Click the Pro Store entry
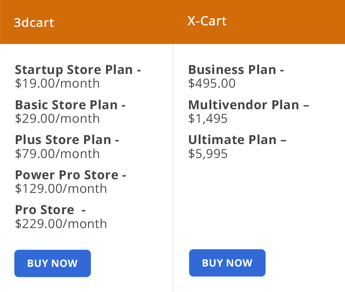345x292 pixels. point(50,210)
